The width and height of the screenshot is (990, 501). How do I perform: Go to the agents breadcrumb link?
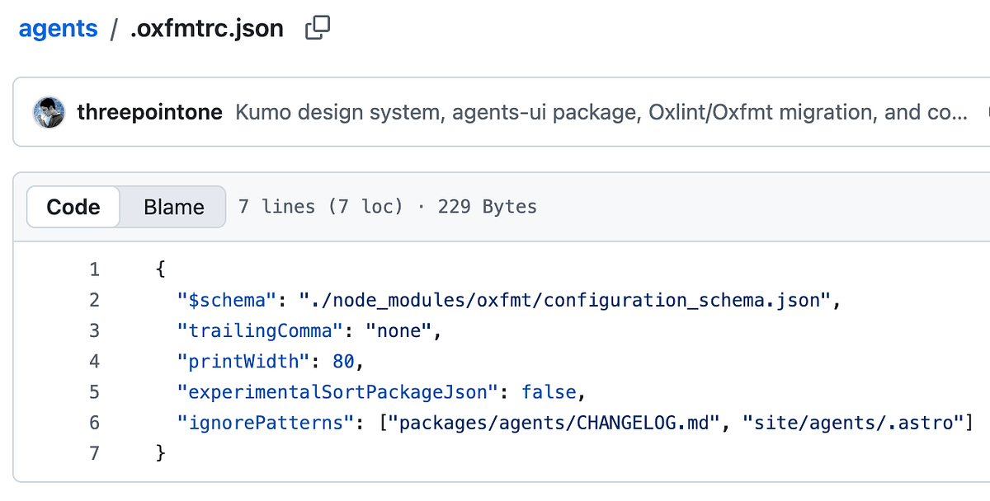[x=58, y=29]
